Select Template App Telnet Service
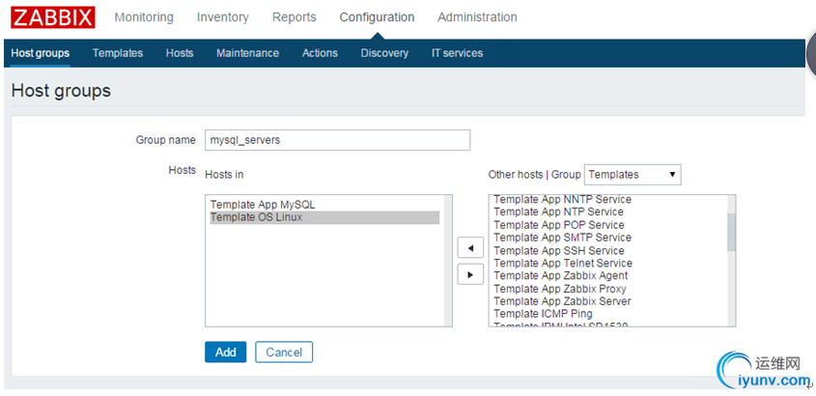The height and width of the screenshot is (396, 816). coord(563,263)
